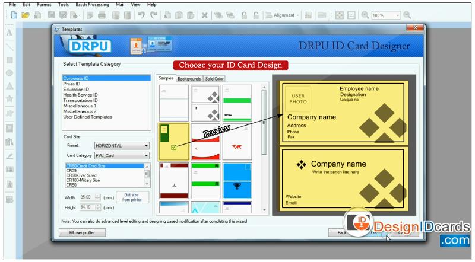The height and width of the screenshot is (262, 475).
Task: Select the Rectangle tool in sidebar
Action: 9,60
